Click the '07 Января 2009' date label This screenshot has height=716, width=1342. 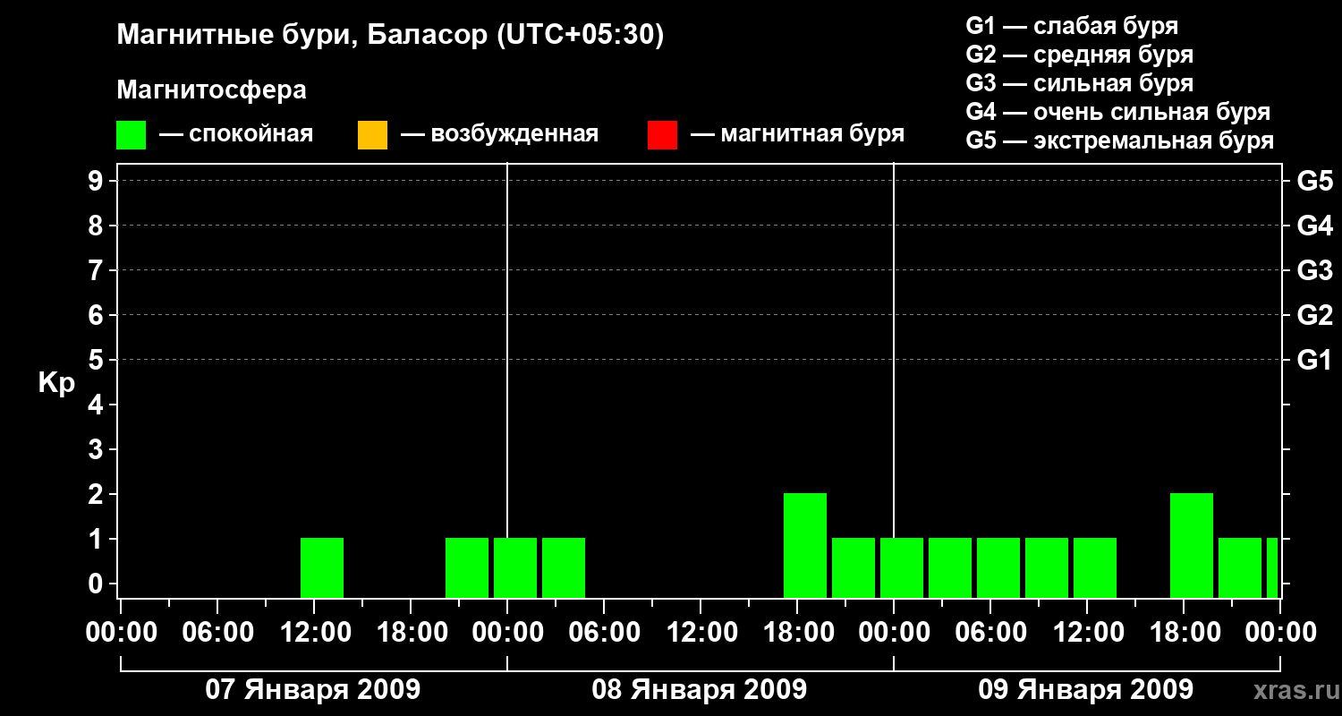[x=313, y=689]
